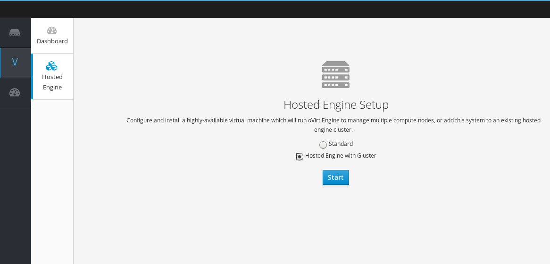Click the black top header bar
The image size is (550, 264).
pos(275,9)
